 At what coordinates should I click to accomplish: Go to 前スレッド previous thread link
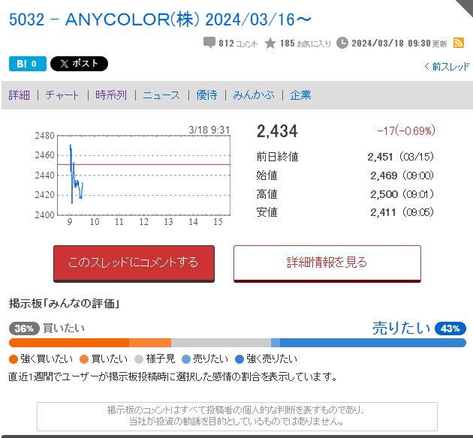pyautogui.click(x=447, y=67)
